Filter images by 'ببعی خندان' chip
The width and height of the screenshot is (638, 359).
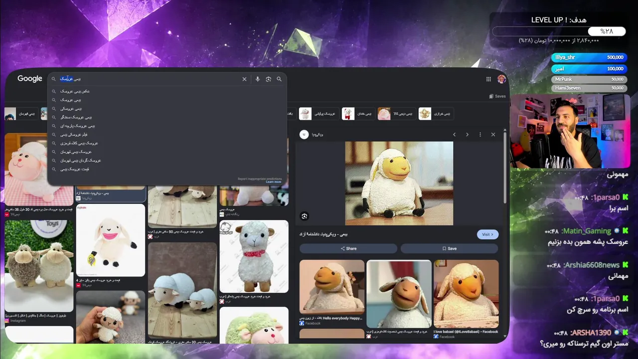click(357, 114)
